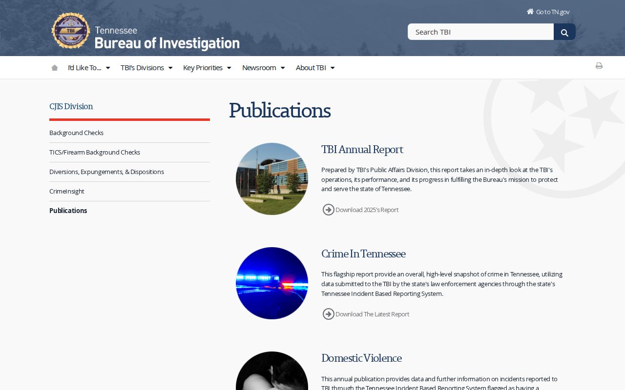Open the Newsroom dropdown menu
The image size is (625, 390).
click(264, 68)
